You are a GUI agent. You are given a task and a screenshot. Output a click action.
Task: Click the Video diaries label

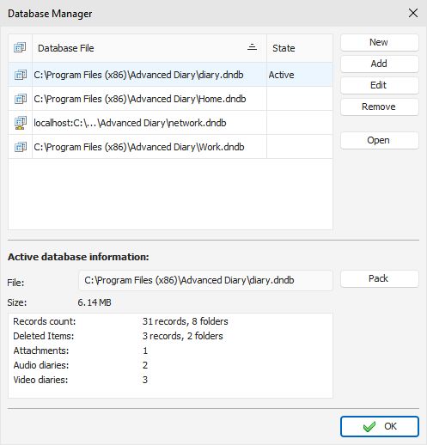coord(40,380)
